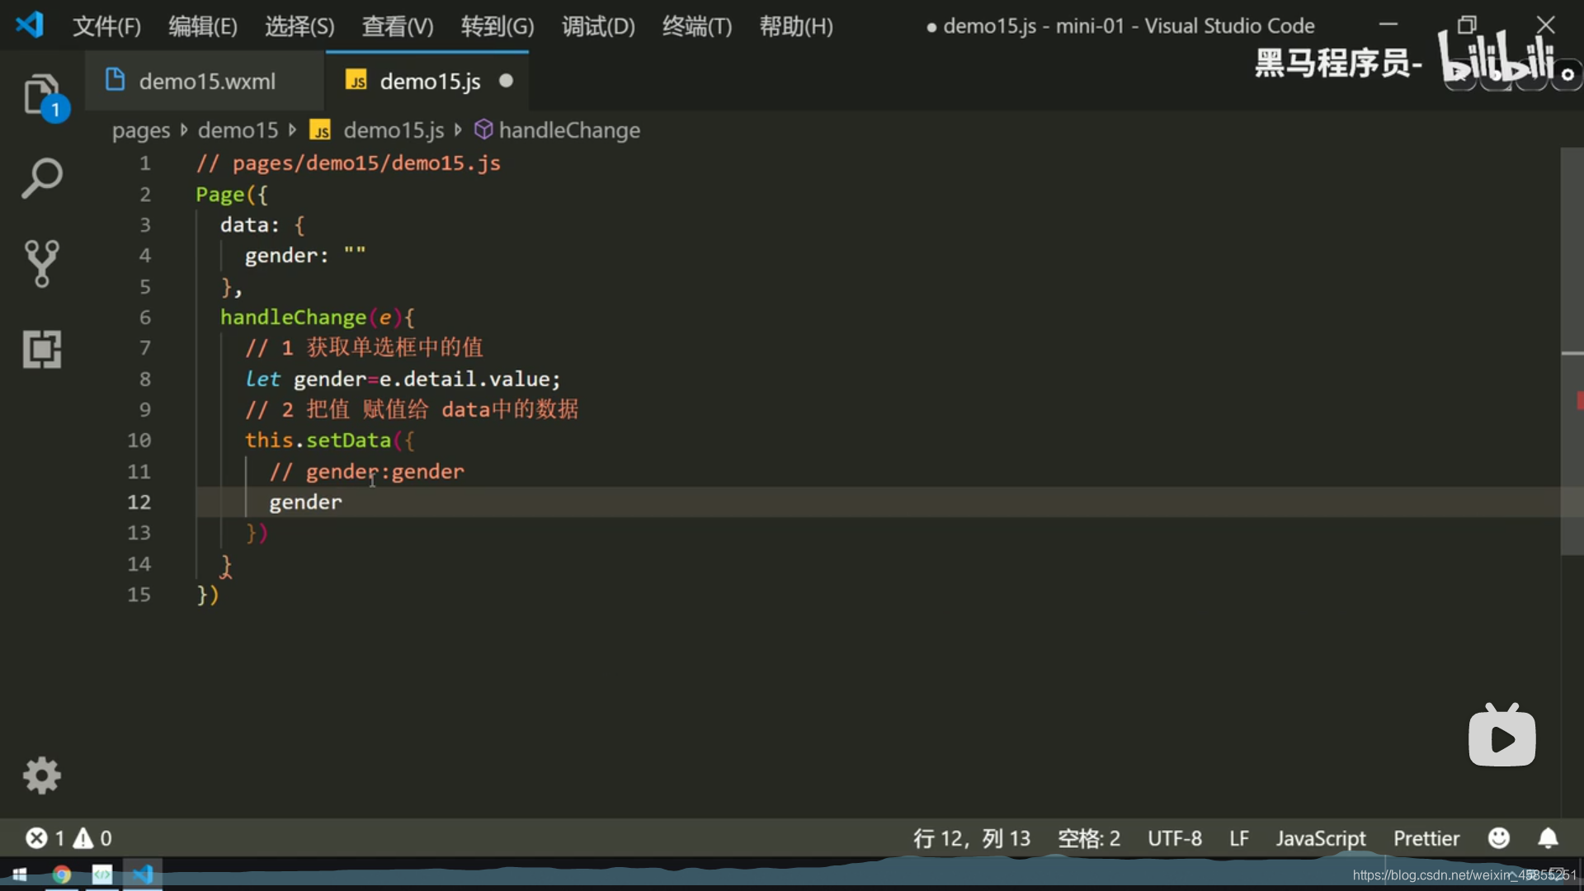
Task: Click cursor position 行 12, 列 13
Action: click(x=972, y=838)
